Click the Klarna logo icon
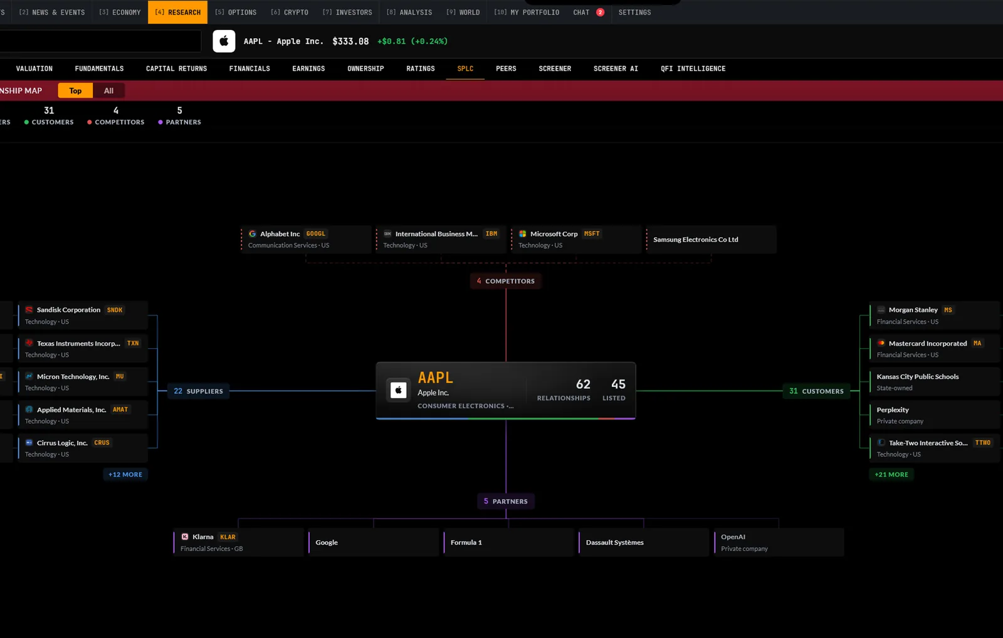Viewport: 1003px width, 638px height. (185, 537)
